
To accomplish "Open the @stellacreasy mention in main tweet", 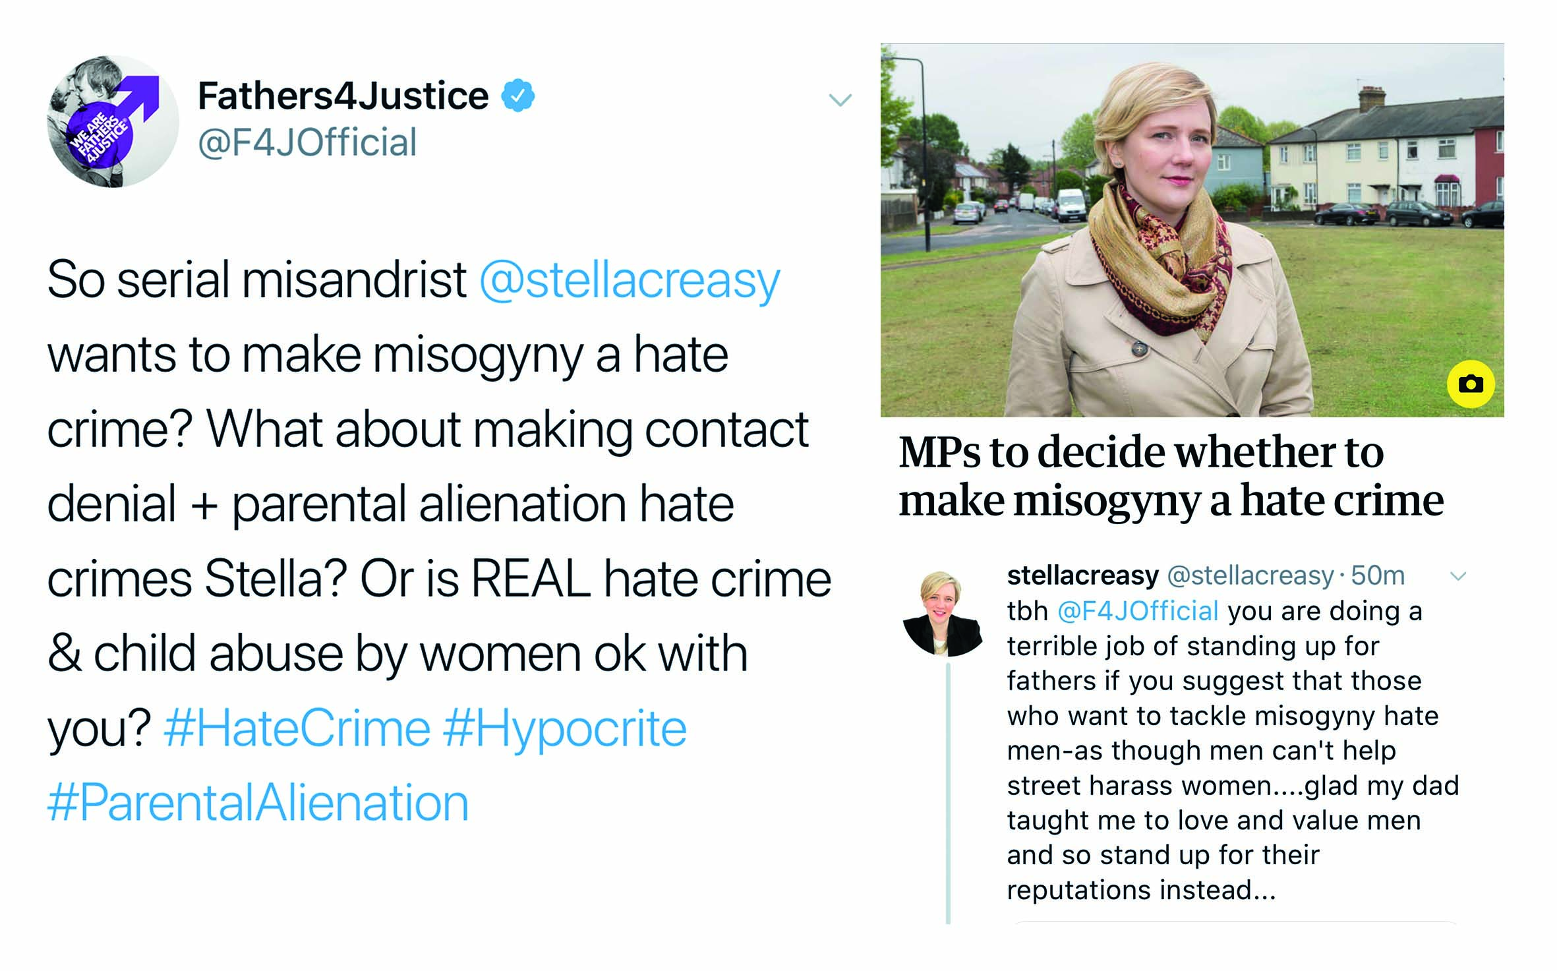I will 630,281.
